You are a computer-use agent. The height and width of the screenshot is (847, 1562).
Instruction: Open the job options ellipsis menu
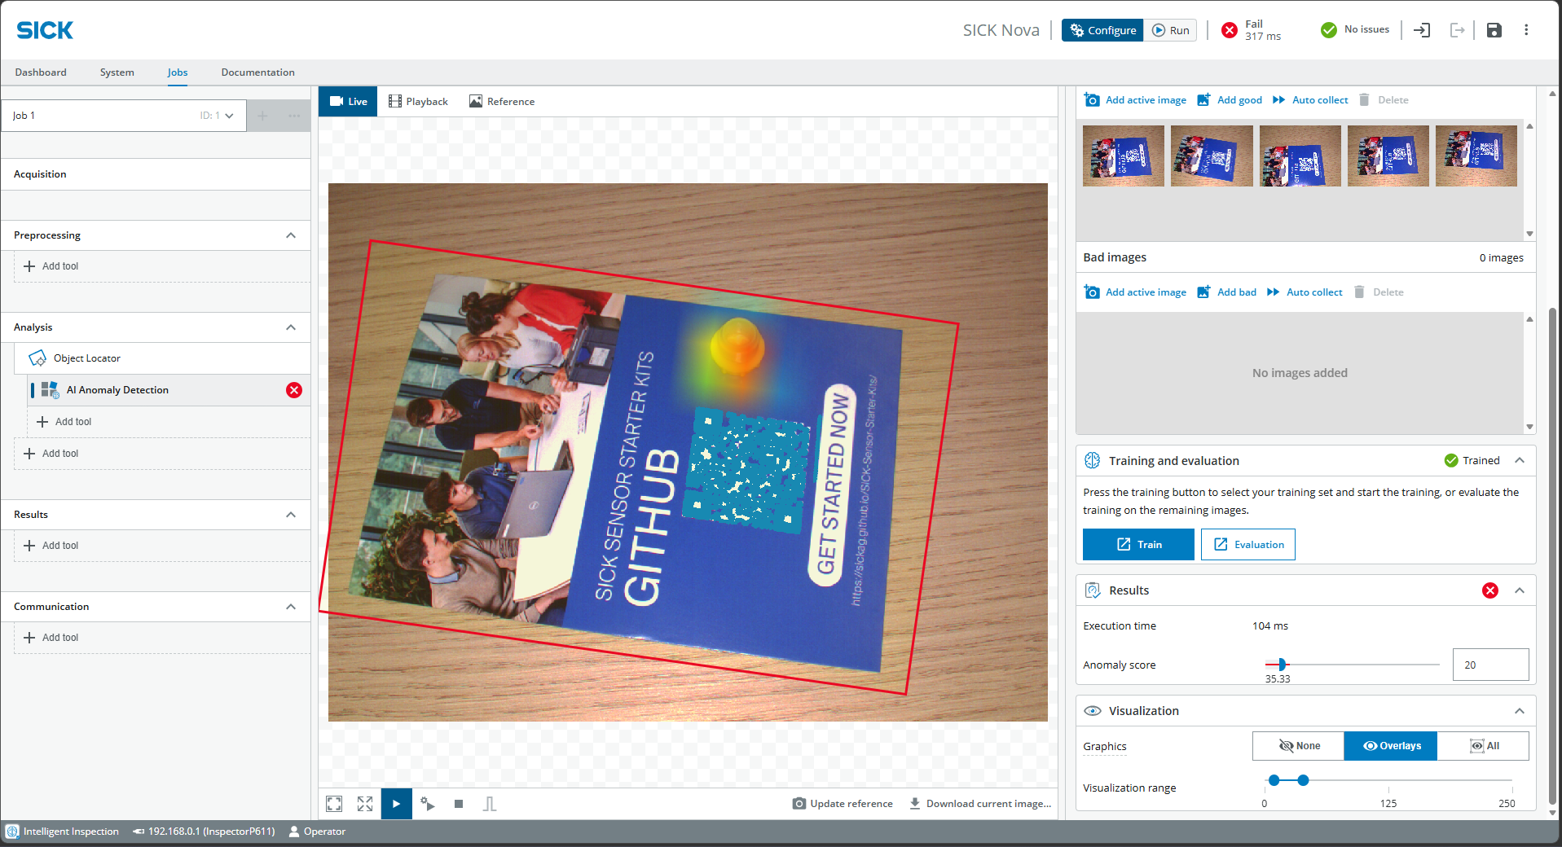pos(294,116)
